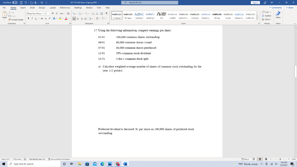Open the Editor proofing pane
The width and height of the screenshot is (297, 167).
(x=278, y=15)
